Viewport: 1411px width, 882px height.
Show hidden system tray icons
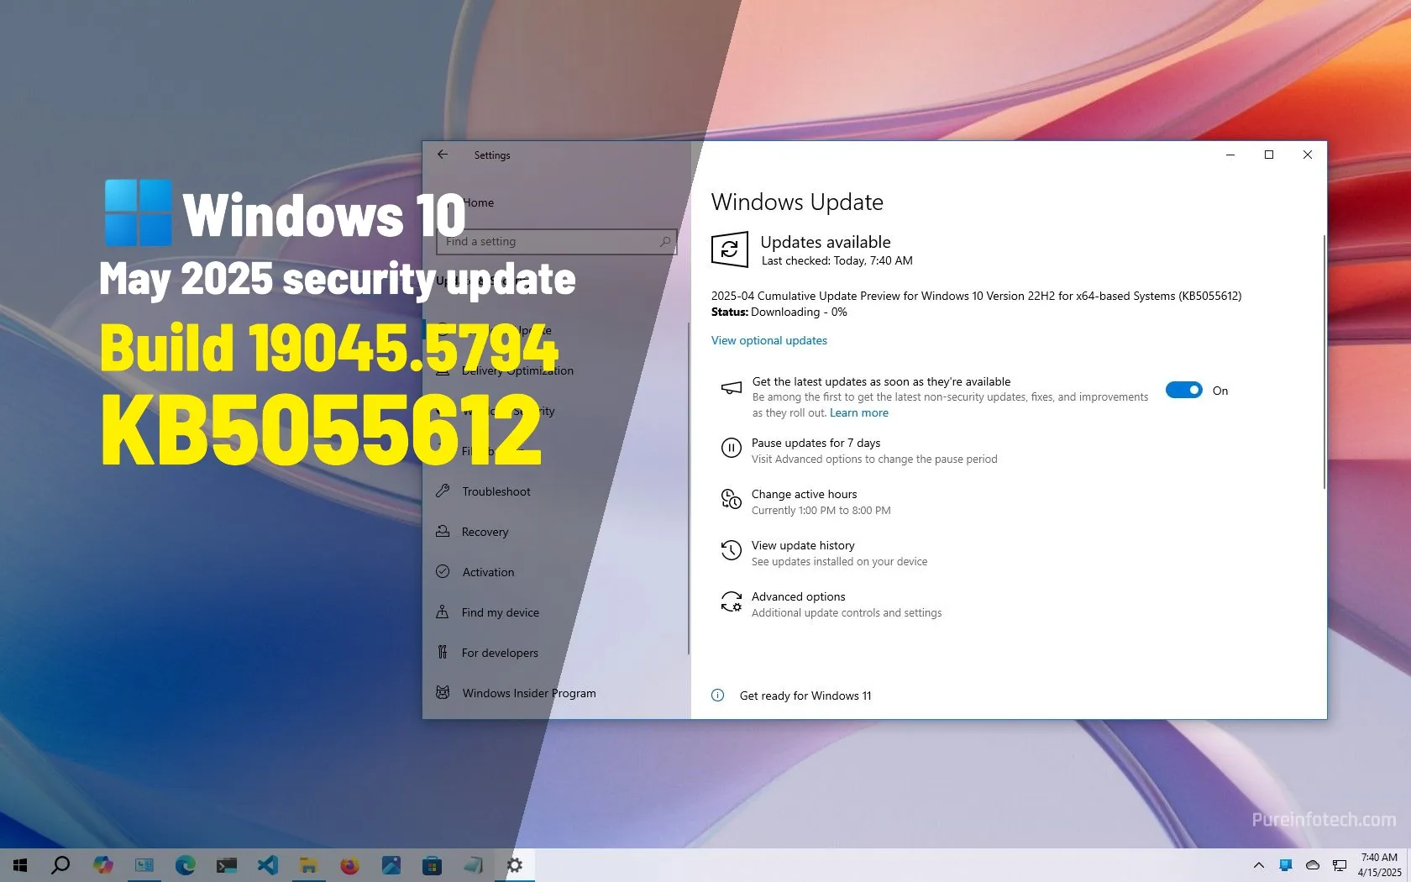[x=1258, y=865]
